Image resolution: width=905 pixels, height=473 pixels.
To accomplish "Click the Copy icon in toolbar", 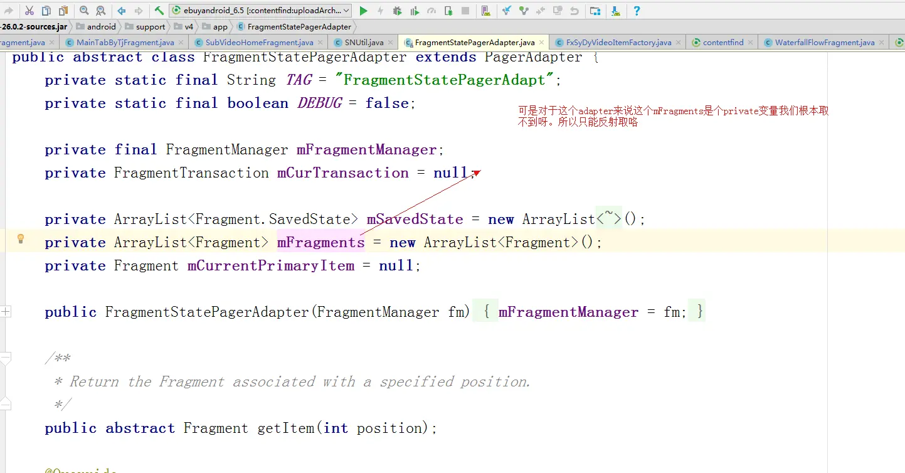I will click(x=46, y=11).
